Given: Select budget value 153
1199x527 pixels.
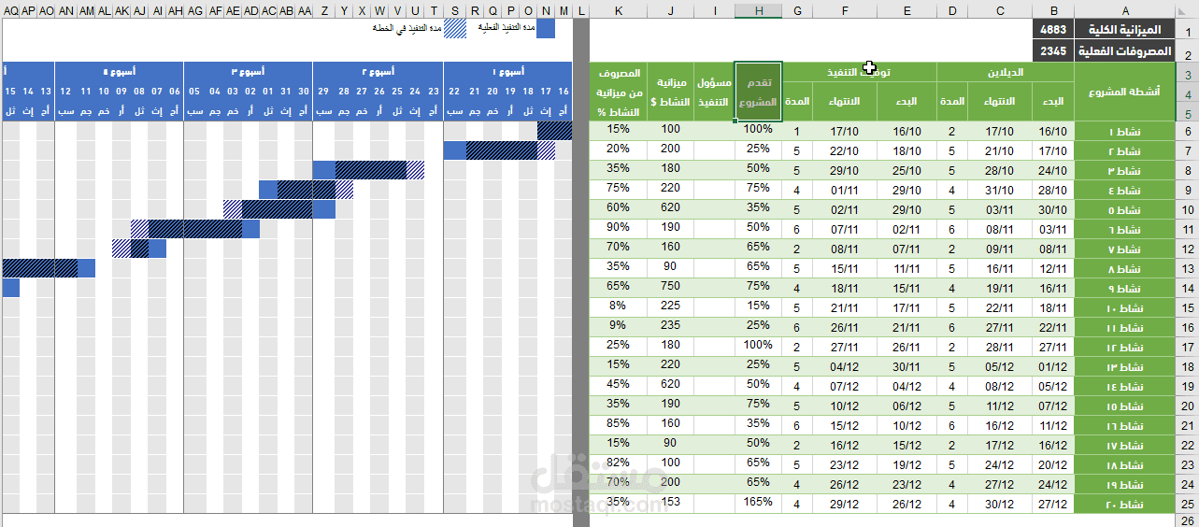Looking at the screenshot, I should [x=672, y=502].
